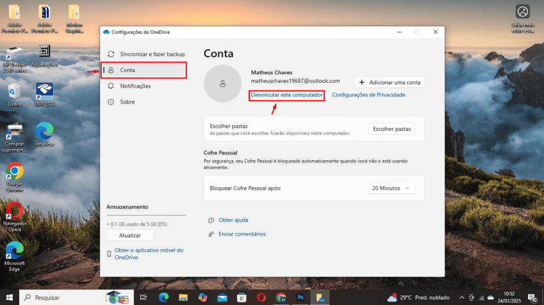Open the clock showing 10:52
This screenshot has height=305, width=544.
[x=509, y=298]
